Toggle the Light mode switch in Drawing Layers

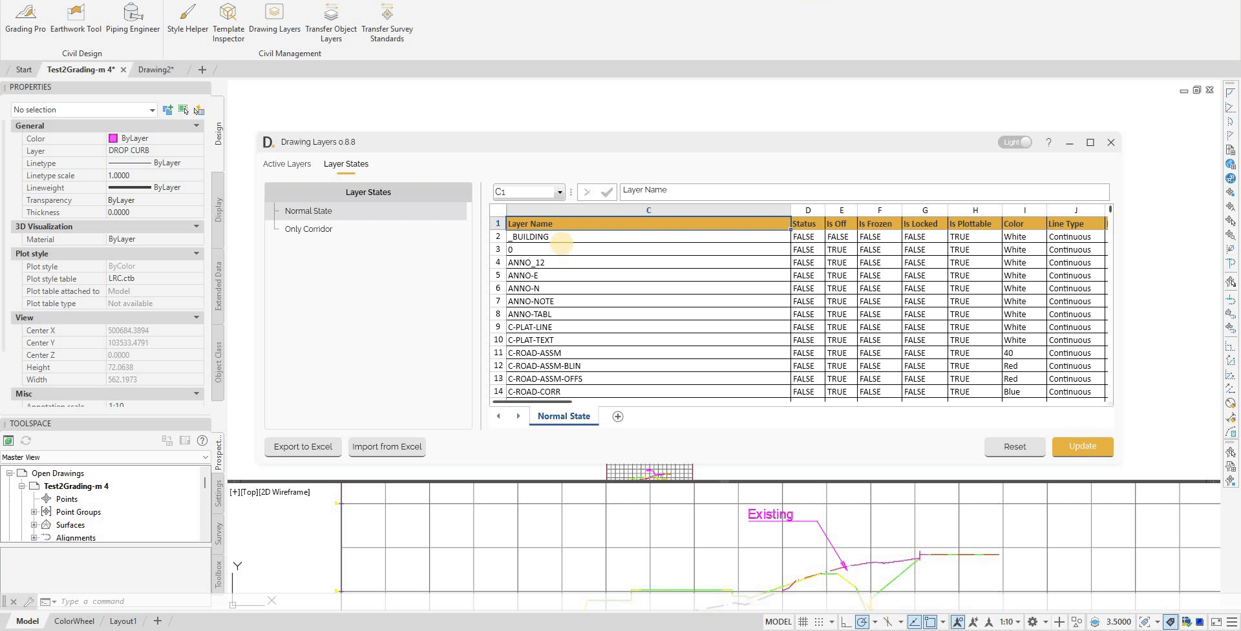click(1015, 142)
